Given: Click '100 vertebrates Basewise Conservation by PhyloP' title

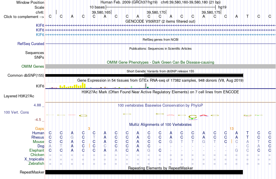Looking at the screenshot, I should [160, 105].
